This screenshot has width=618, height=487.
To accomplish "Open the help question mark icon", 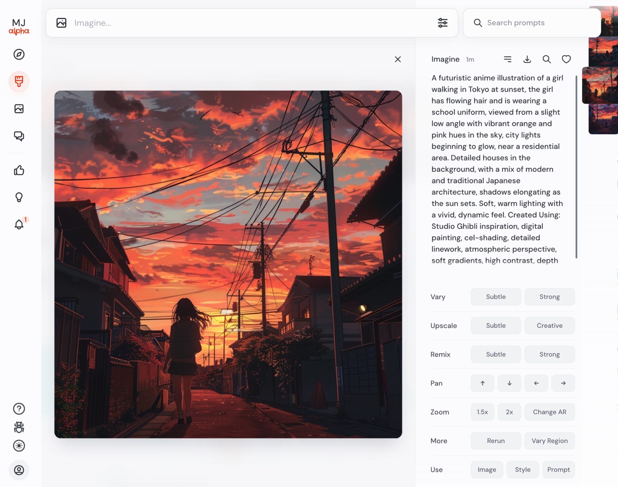I will pos(19,409).
